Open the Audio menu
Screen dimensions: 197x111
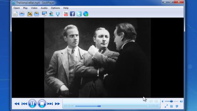click(x=44, y=8)
